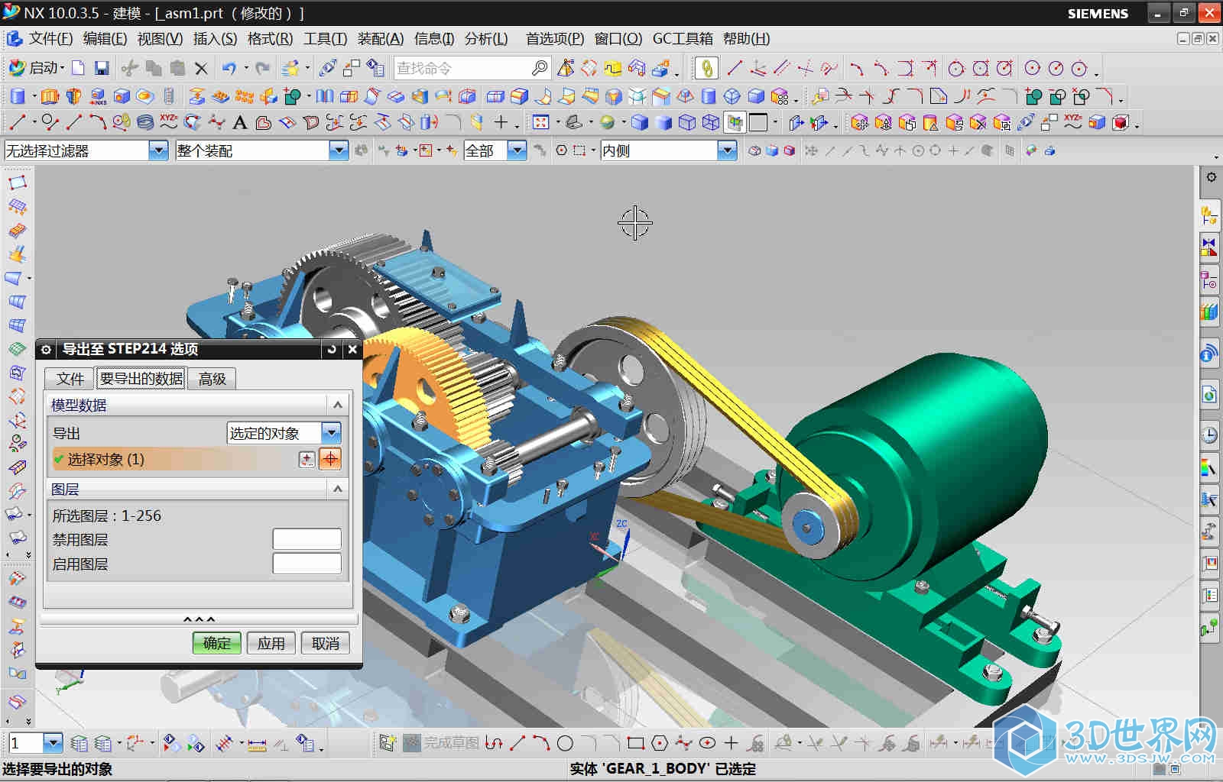Toggle the snap to end point icon

[829, 150]
